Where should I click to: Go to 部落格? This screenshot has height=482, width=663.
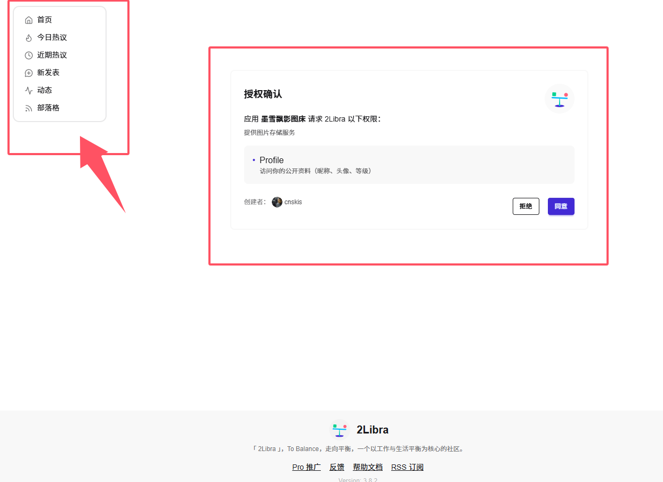[x=60, y=108]
